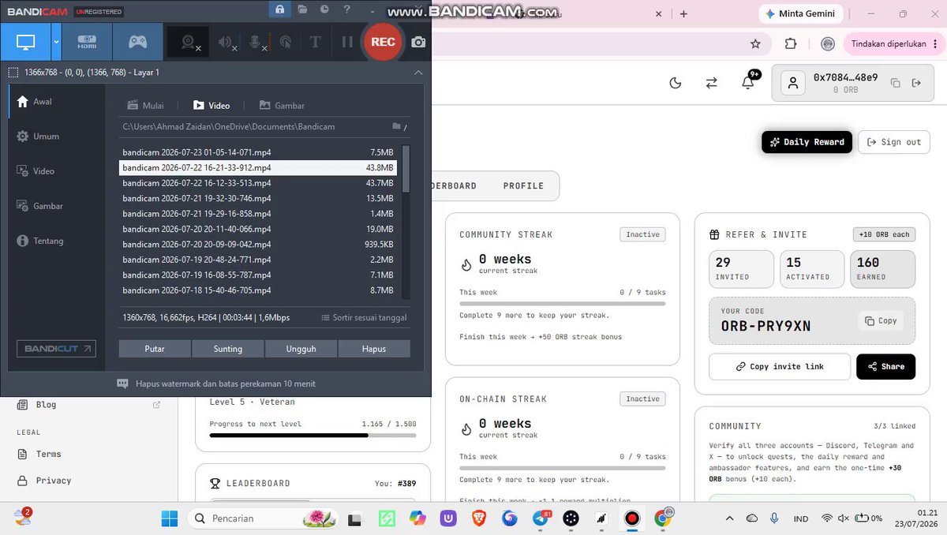
Task: Click the Bandicam file list scrollbar
Action: tap(406, 169)
